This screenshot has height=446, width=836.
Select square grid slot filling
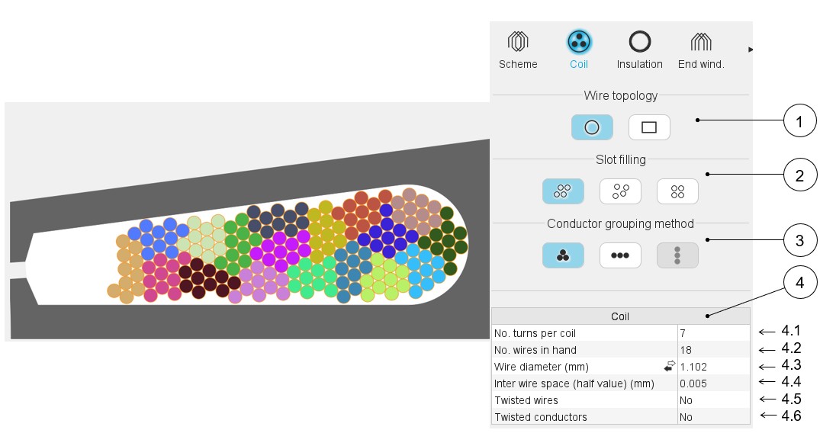(x=677, y=191)
